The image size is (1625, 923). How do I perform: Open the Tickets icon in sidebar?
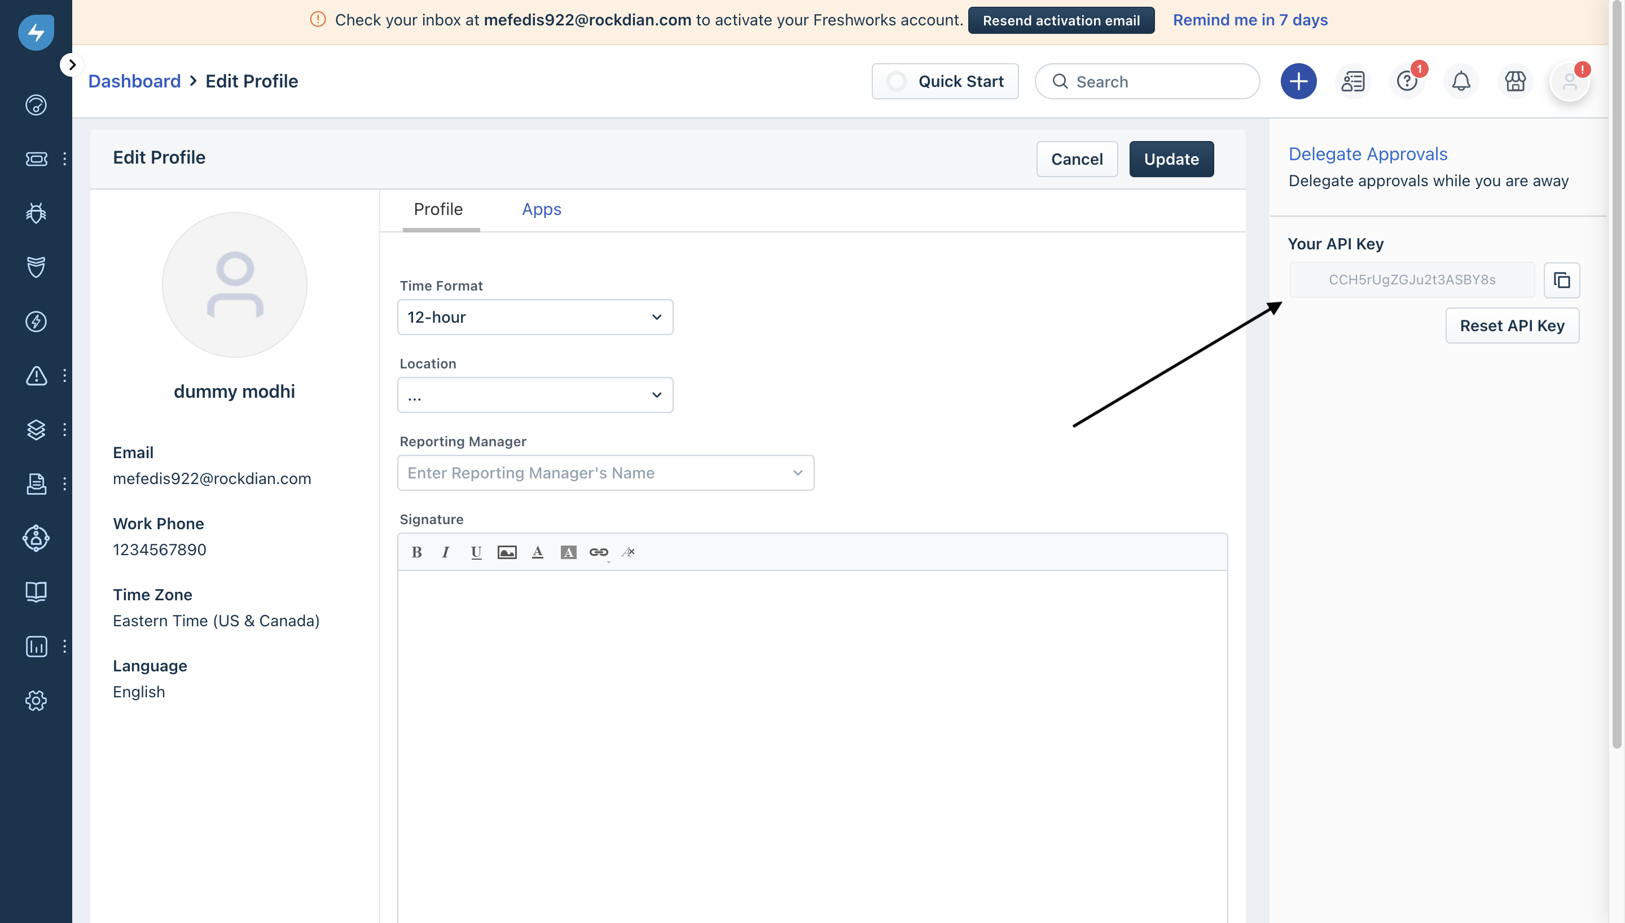coord(36,159)
